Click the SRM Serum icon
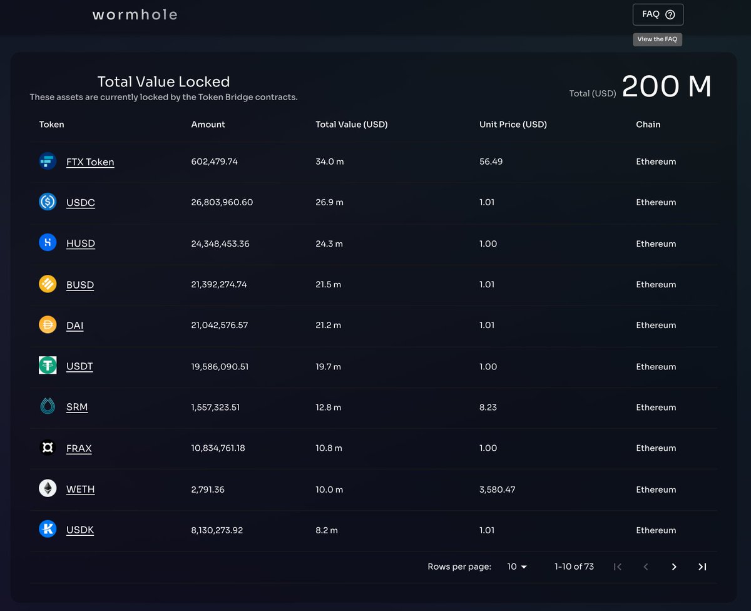Viewport: 751px width, 611px height. pyautogui.click(x=48, y=406)
